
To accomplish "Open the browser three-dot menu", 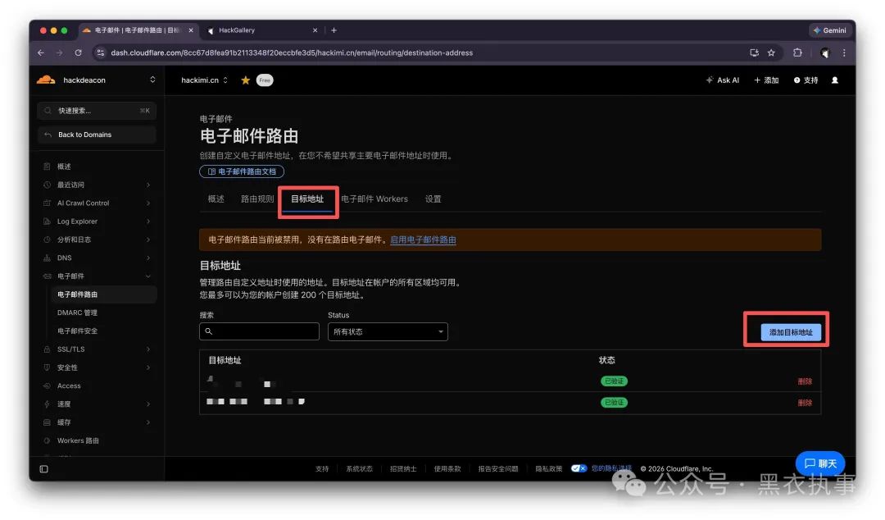I will [844, 52].
